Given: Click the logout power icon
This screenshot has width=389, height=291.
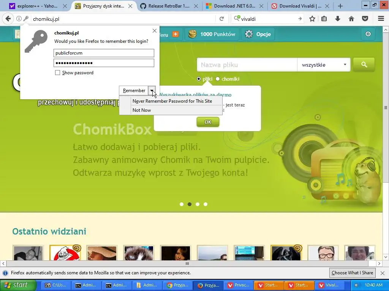Looking at the screenshot, I should click(368, 34).
